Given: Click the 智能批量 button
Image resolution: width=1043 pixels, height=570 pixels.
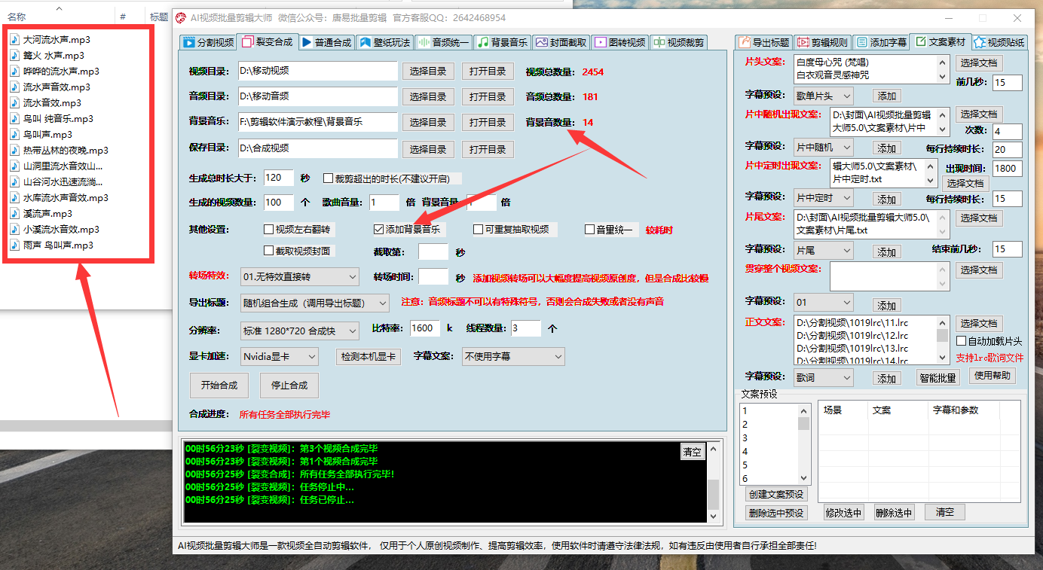Looking at the screenshot, I should tap(937, 377).
